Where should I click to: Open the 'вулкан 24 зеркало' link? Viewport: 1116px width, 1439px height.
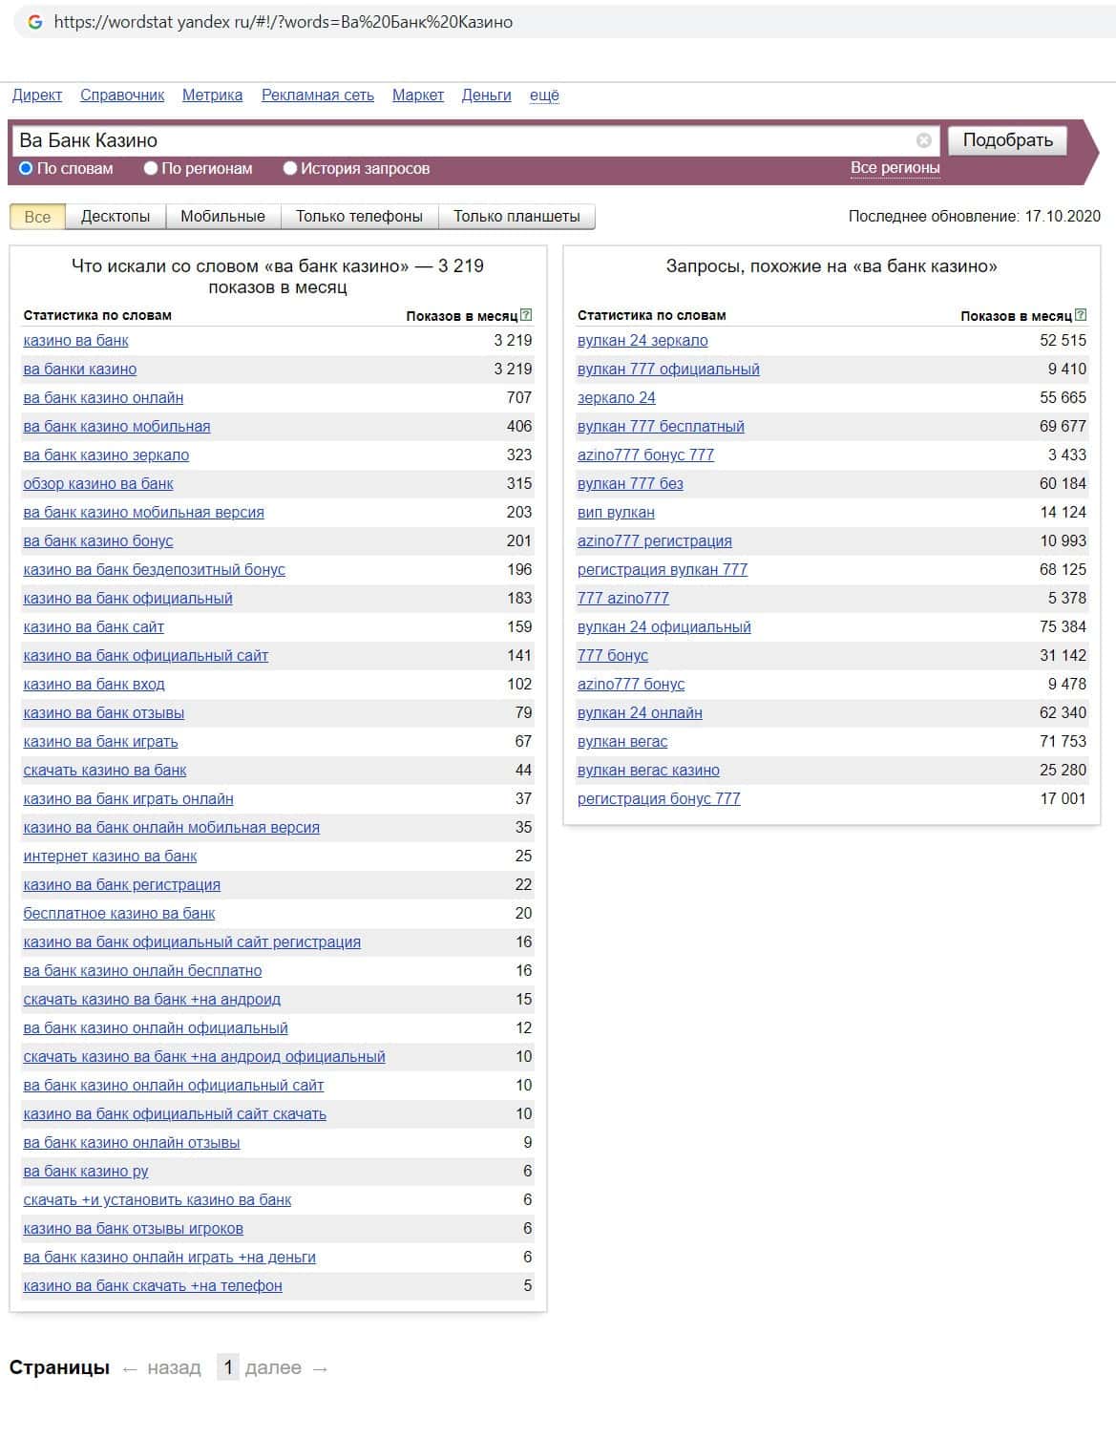point(642,341)
